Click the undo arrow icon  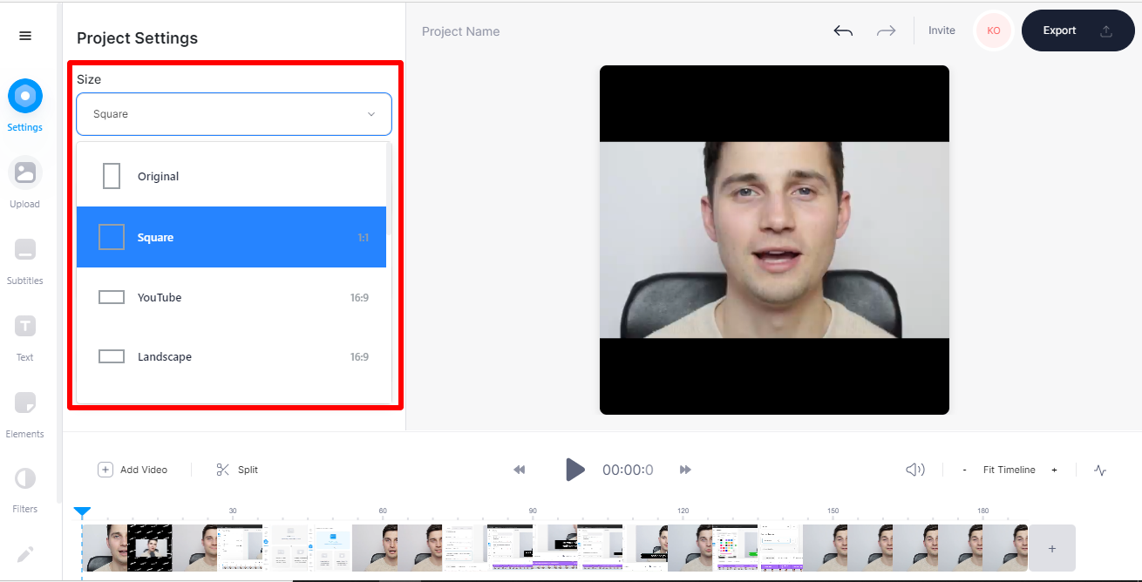click(843, 31)
